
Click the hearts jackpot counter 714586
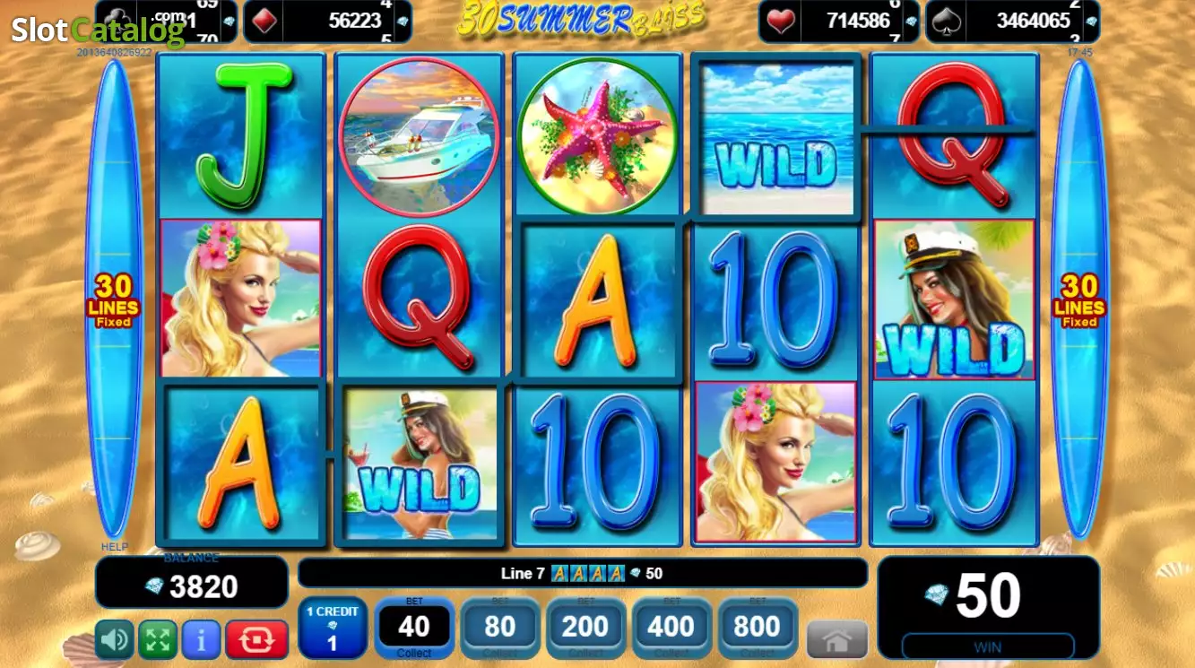tap(839, 21)
